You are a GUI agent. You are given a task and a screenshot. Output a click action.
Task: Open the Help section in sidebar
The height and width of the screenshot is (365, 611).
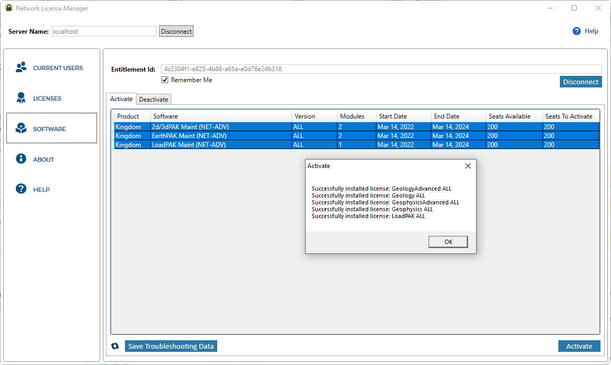pos(52,190)
